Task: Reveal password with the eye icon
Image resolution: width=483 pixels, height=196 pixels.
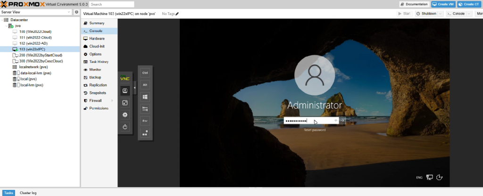Action: [x=336, y=121]
